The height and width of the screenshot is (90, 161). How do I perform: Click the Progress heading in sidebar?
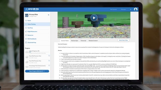(x=27, y=48)
